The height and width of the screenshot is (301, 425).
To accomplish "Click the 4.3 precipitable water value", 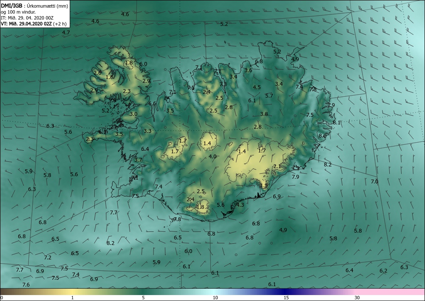I will pos(240,205).
